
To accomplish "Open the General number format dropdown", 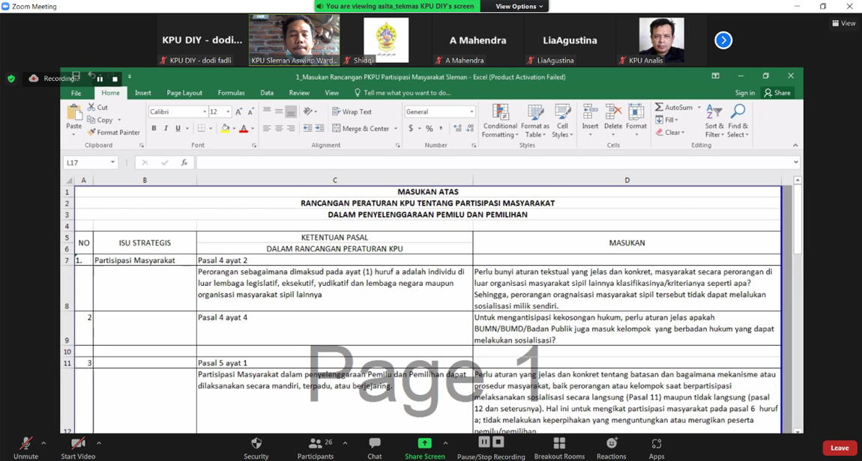I will coord(471,112).
